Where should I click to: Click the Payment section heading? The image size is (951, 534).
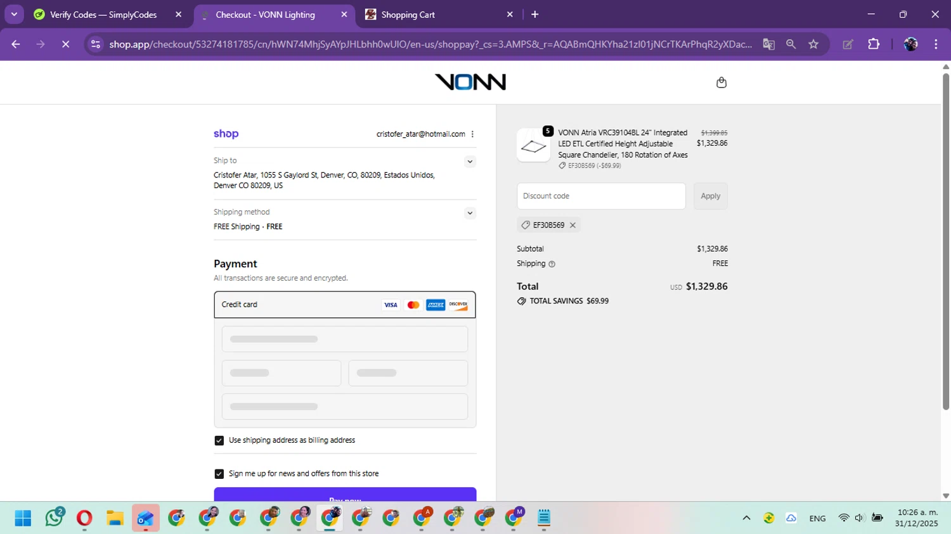point(235,264)
